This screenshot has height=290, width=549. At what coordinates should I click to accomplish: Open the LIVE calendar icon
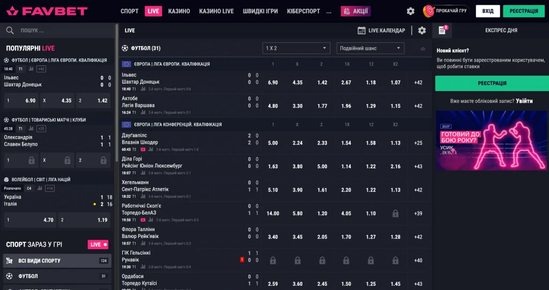(361, 31)
